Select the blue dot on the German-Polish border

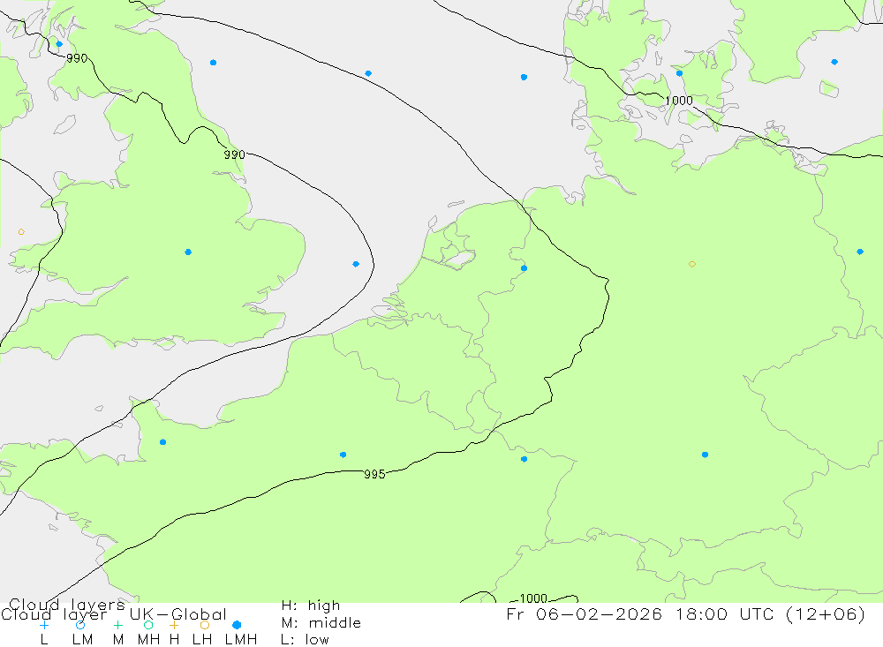(860, 252)
